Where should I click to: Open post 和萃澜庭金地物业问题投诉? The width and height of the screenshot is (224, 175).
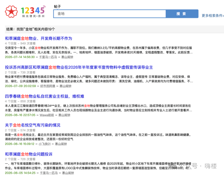tap(28, 154)
